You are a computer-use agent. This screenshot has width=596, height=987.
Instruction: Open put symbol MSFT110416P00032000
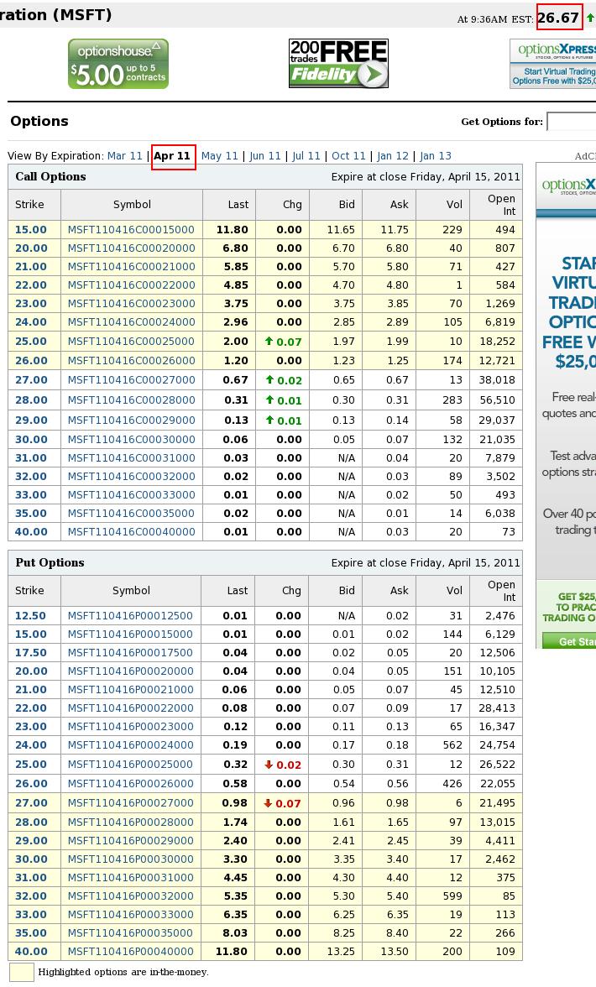tap(130, 896)
